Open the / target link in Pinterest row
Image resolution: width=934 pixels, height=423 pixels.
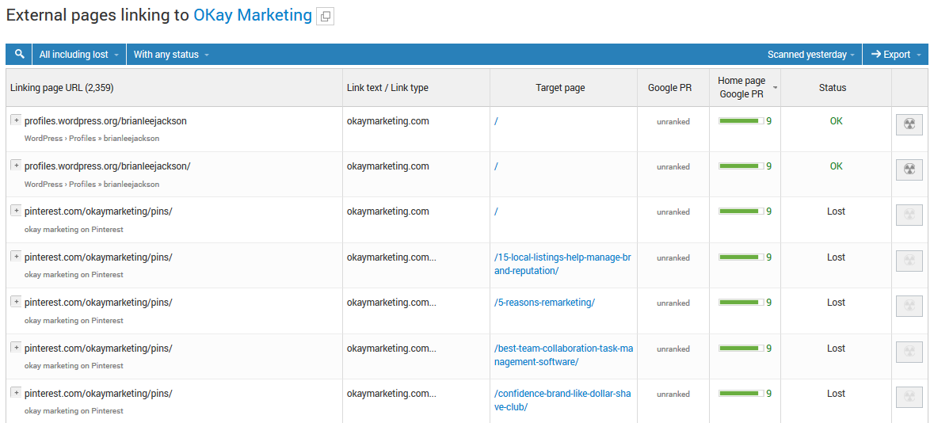click(496, 211)
